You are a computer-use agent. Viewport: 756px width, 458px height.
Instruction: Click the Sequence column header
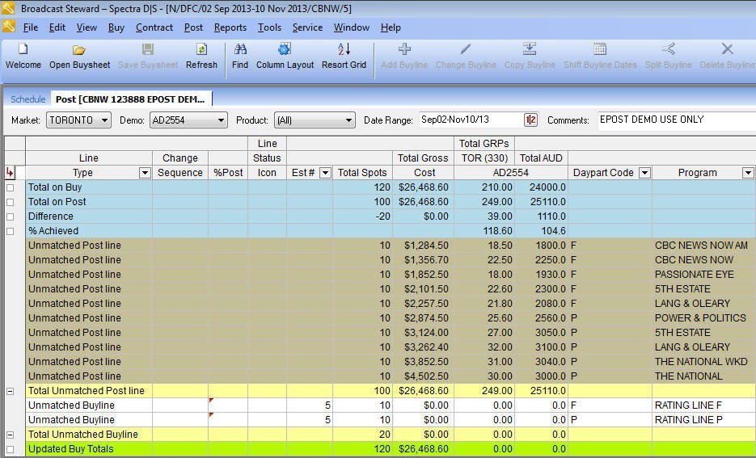[179, 173]
